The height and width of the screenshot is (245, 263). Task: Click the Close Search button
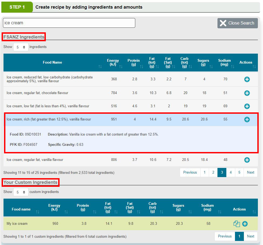pyautogui.click(x=237, y=23)
